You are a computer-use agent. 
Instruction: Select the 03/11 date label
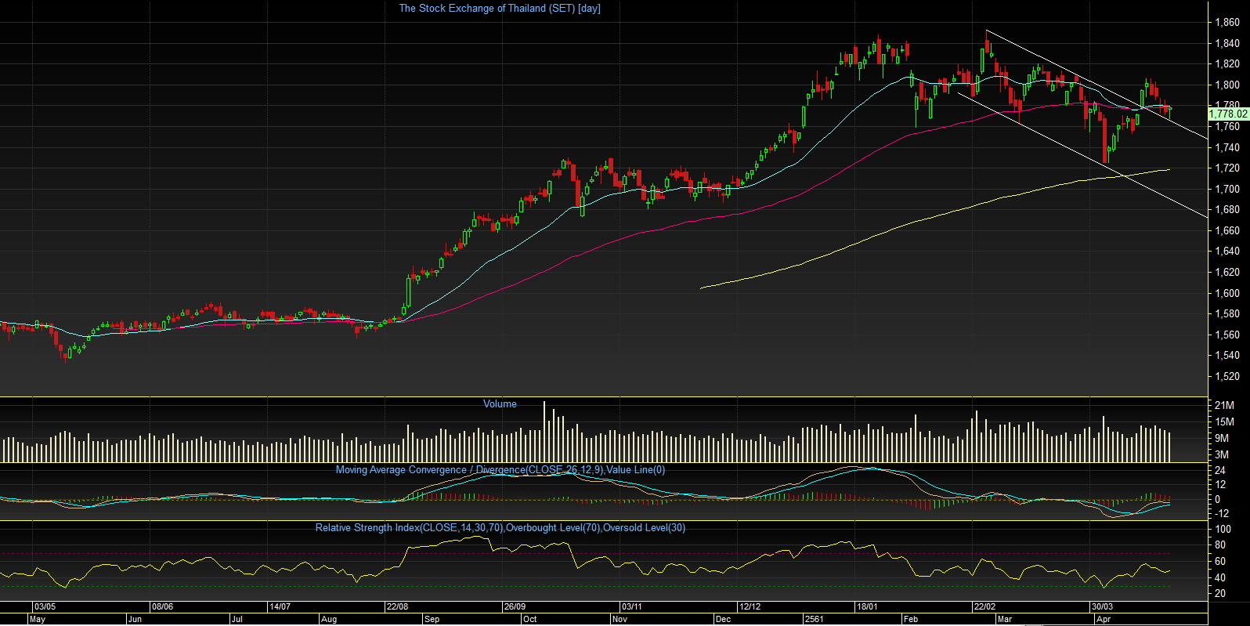[631, 607]
